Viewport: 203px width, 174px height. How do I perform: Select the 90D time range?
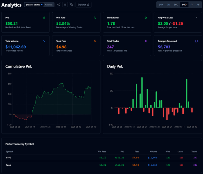tap(184, 5)
